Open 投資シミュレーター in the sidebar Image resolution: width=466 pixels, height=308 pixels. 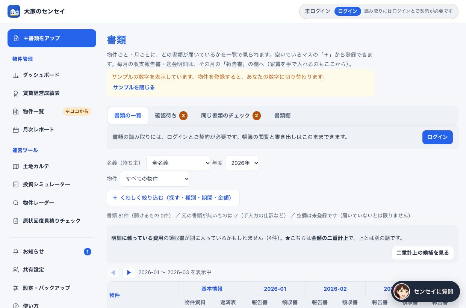pos(52,184)
